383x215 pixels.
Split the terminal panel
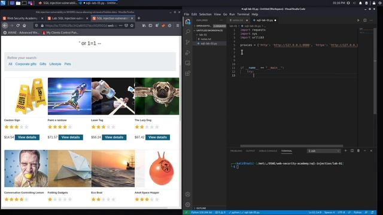point(352,151)
